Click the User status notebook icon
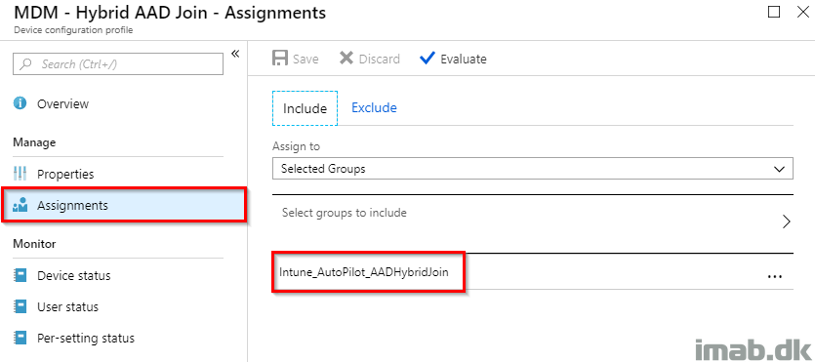This screenshot has width=815, height=362. click(x=20, y=307)
